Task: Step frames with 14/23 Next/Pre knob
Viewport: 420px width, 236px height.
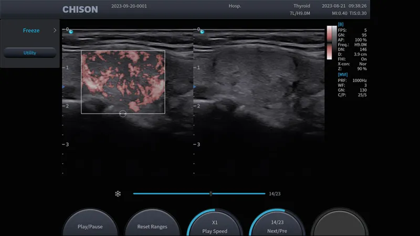Action: [x=277, y=222]
